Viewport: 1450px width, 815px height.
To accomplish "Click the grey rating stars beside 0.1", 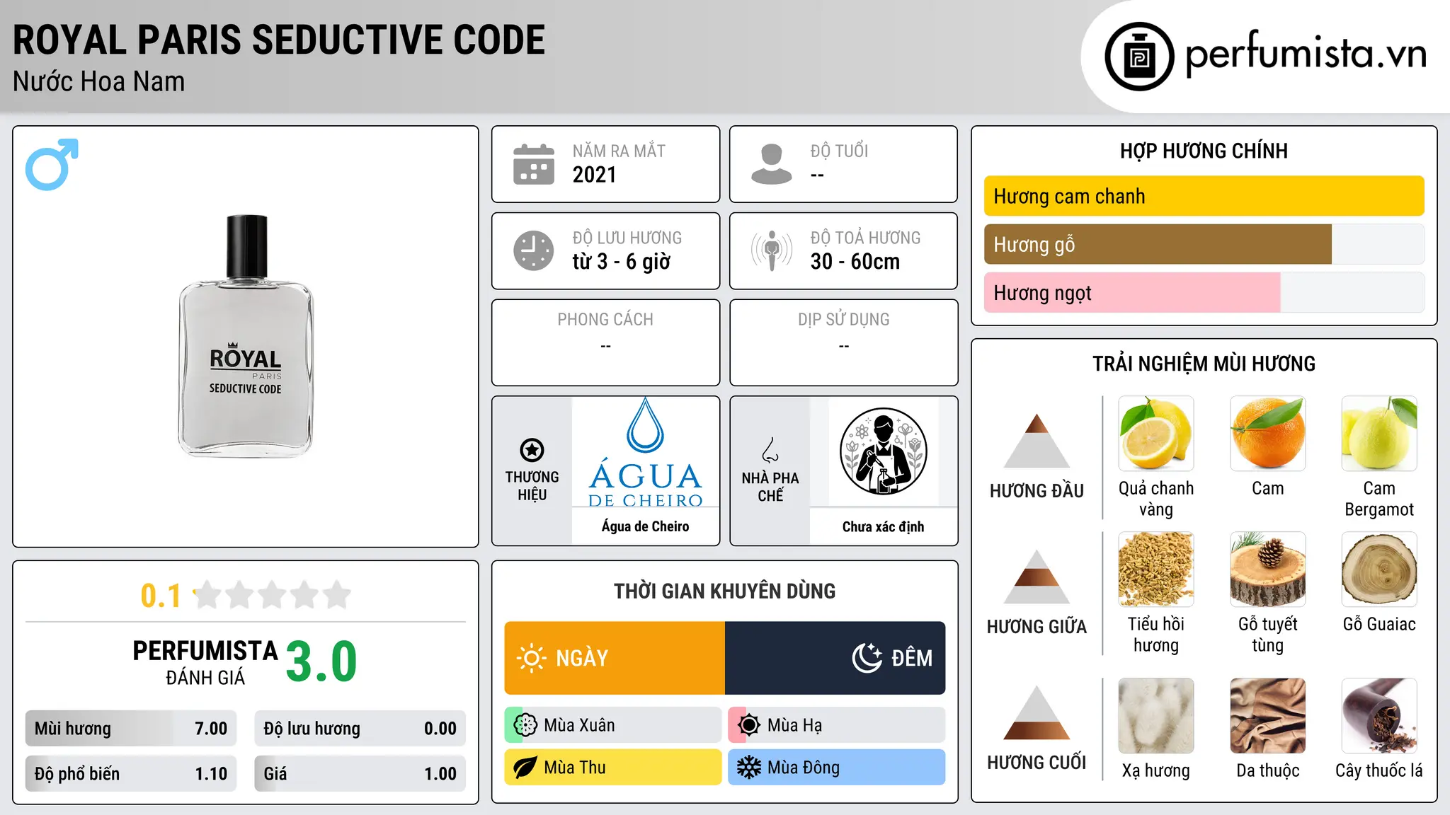I will coord(273,595).
